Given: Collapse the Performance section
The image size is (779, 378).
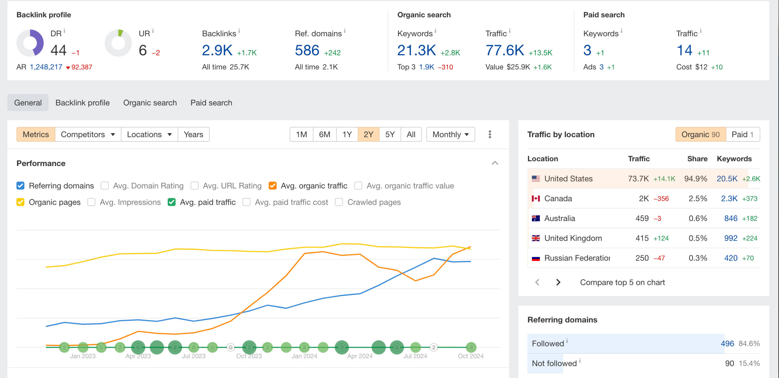Looking at the screenshot, I should (495, 163).
